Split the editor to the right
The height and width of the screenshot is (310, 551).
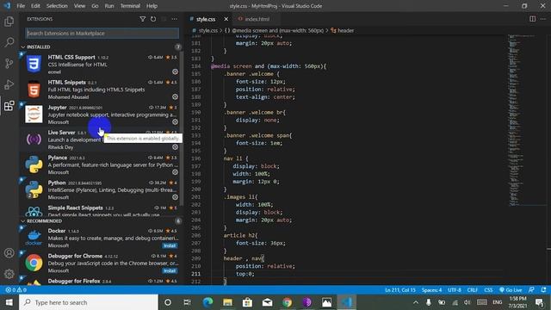(533, 19)
